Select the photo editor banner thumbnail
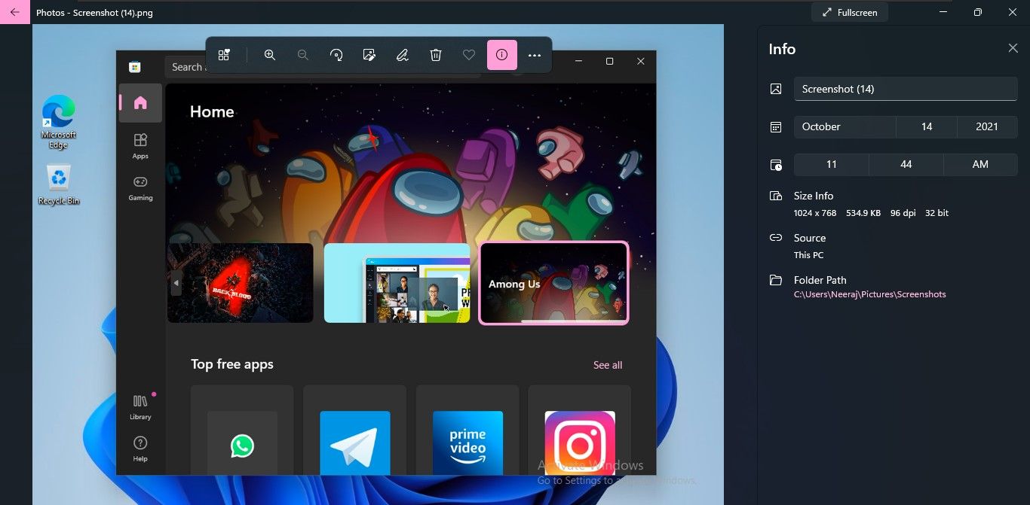This screenshot has height=505, width=1030. click(x=397, y=283)
